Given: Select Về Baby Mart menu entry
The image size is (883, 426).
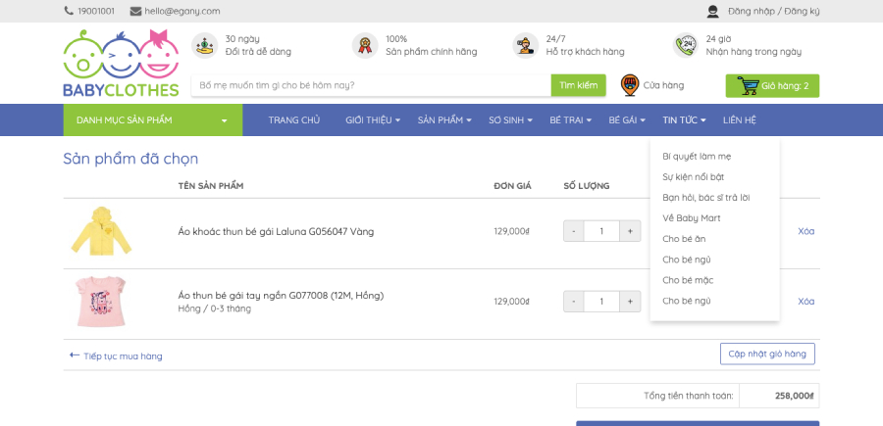Looking at the screenshot, I should click(x=692, y=218).
